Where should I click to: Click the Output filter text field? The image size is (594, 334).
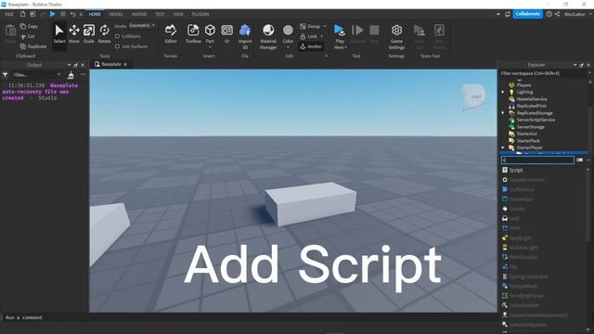pos(35,75)
